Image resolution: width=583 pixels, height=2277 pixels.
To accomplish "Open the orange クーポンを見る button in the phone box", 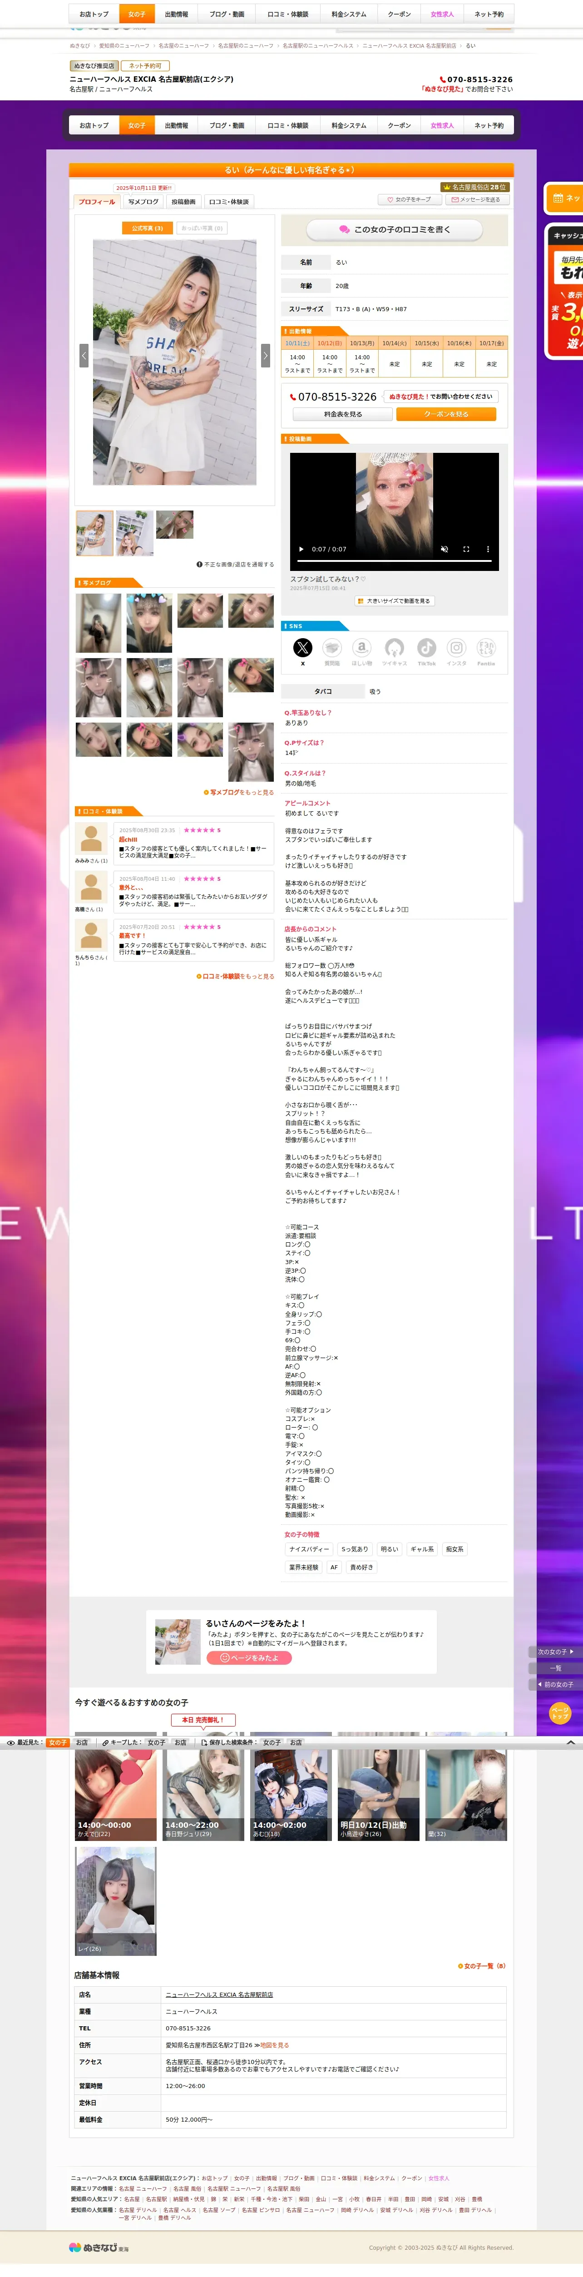I will tap(446, 414).
